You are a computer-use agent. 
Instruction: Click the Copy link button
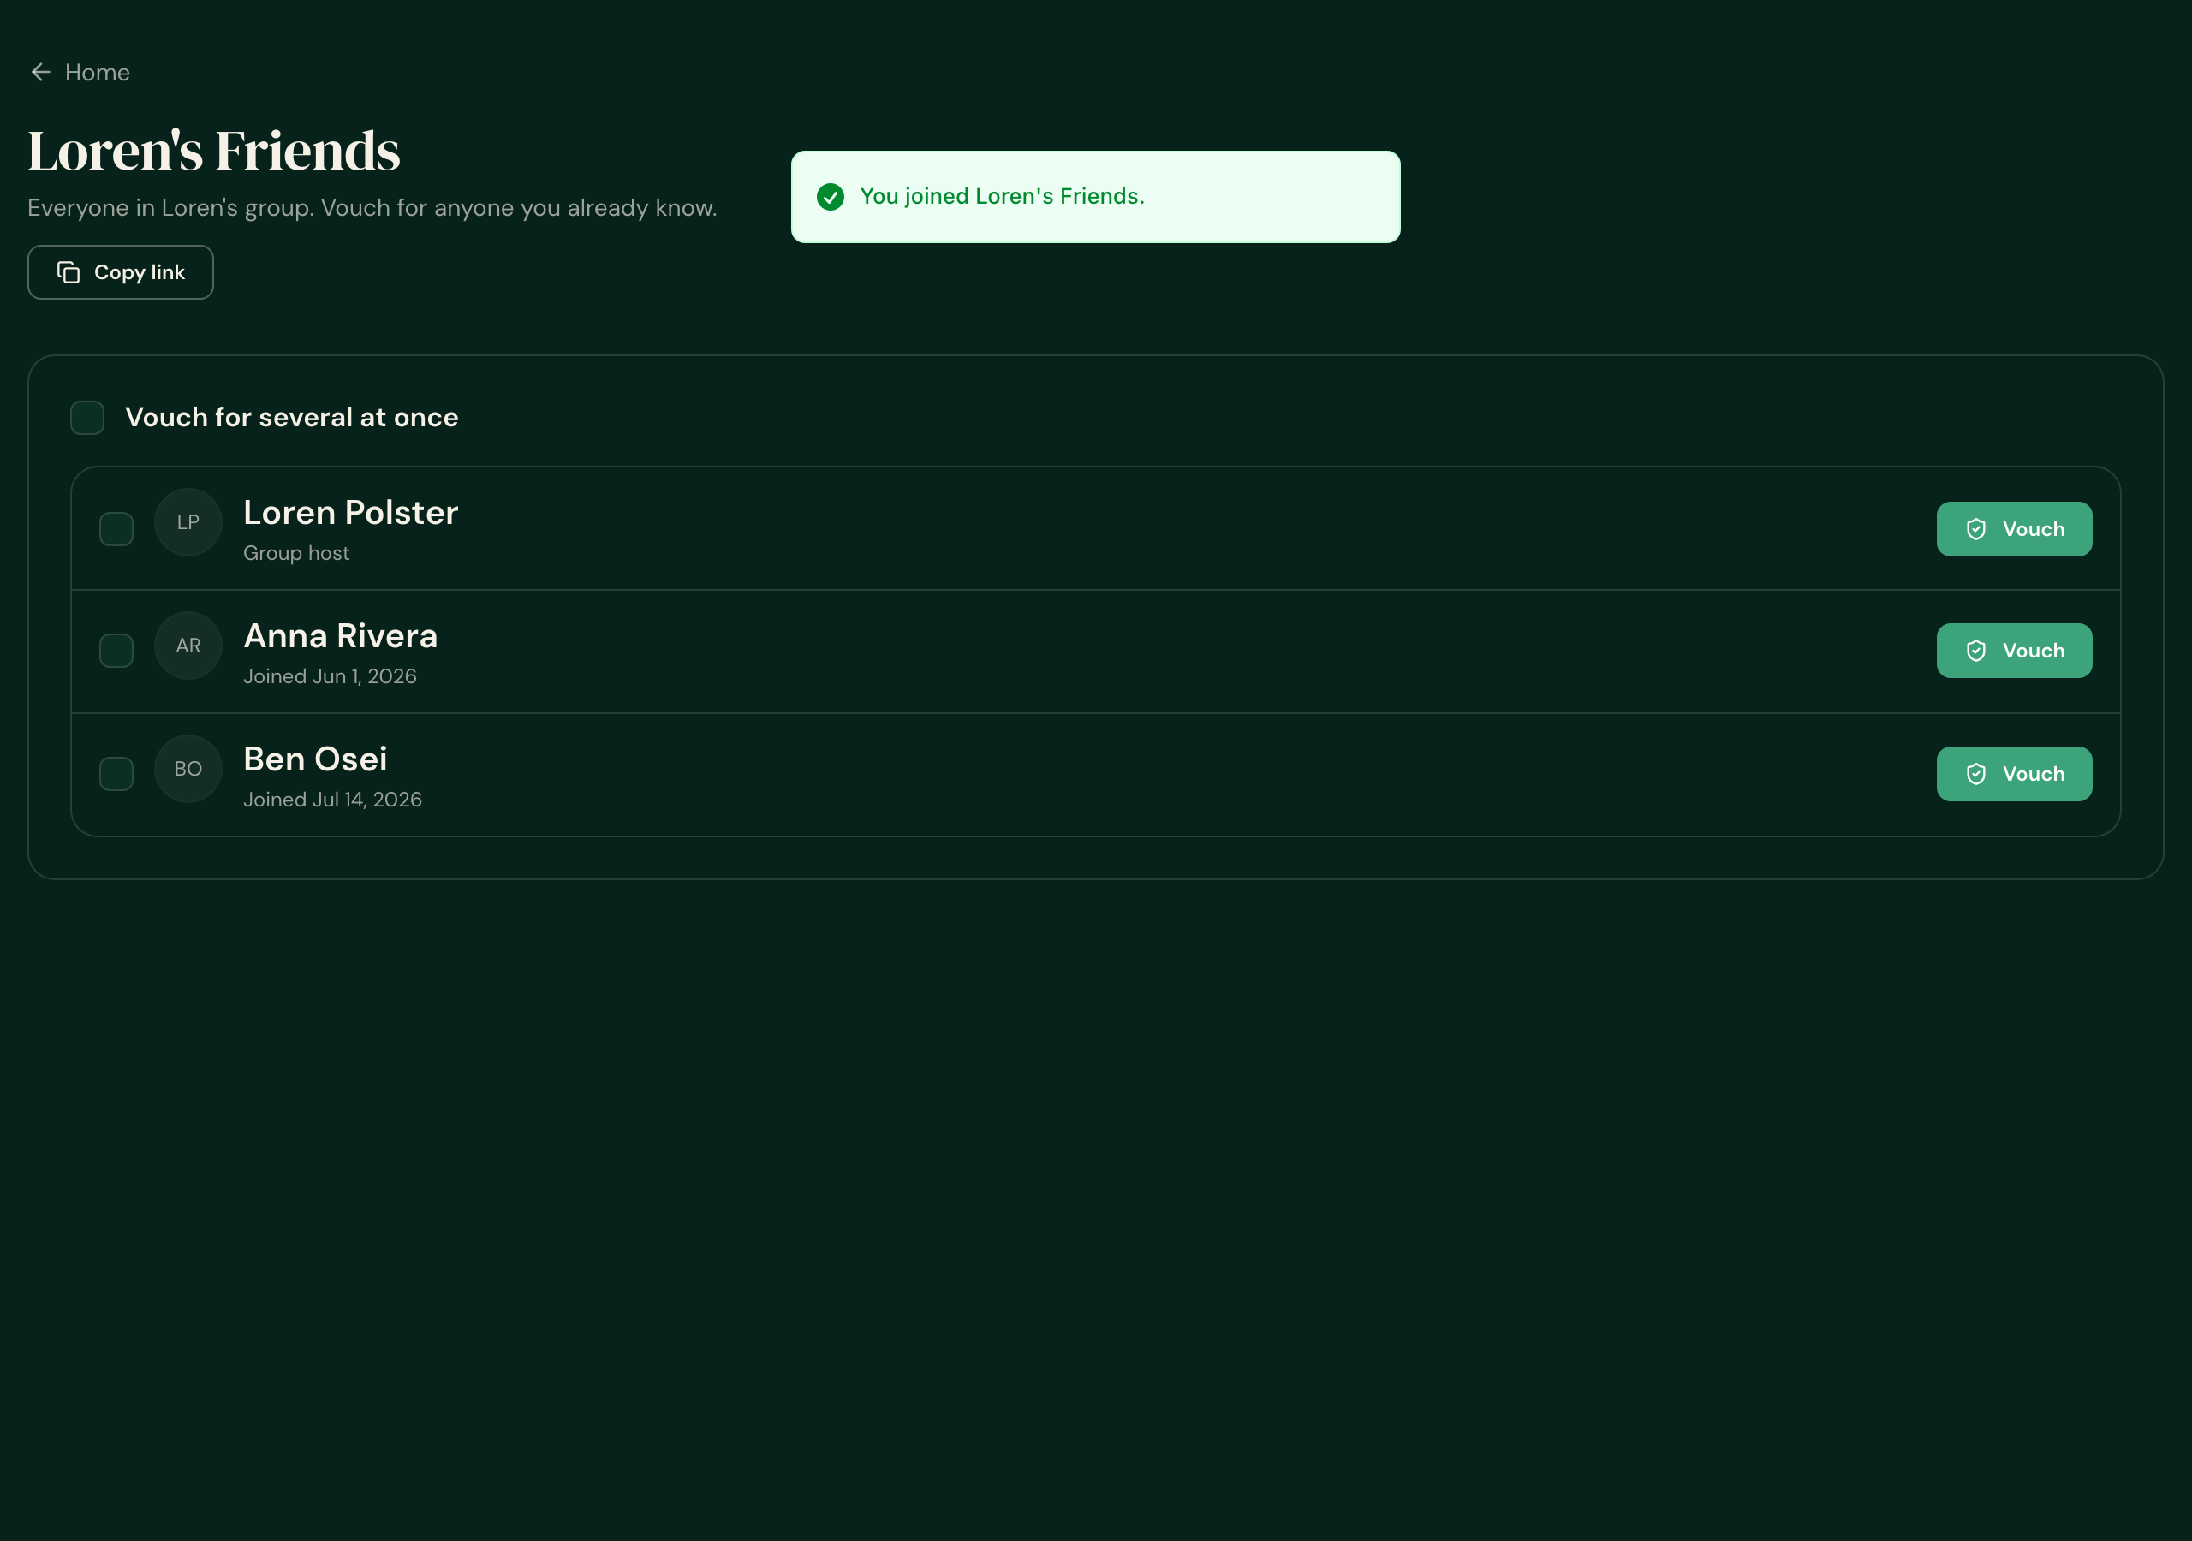click(120, 272)
